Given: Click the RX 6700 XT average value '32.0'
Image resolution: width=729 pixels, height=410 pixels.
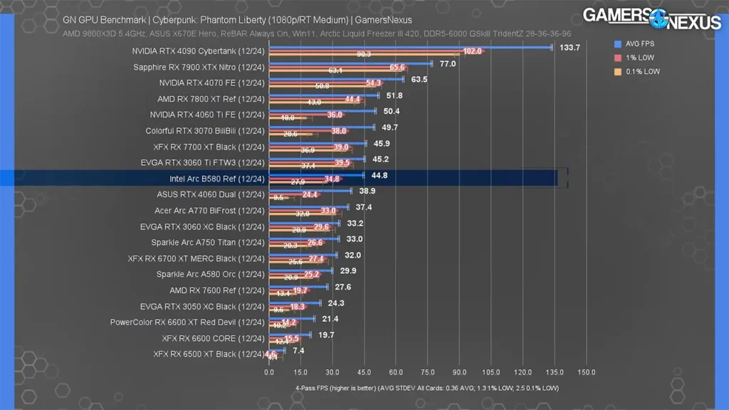Looking at the screenshot, I should [x=353, y=256].
